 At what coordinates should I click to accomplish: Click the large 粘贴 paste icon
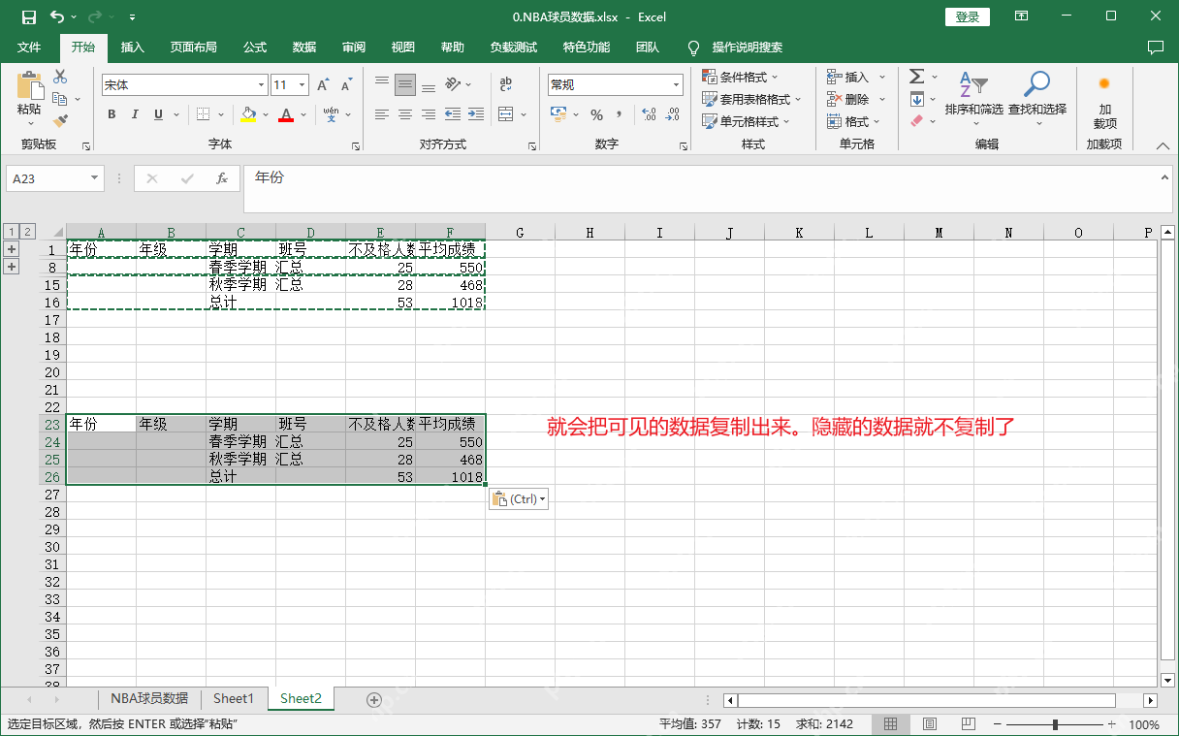(30, 85)
